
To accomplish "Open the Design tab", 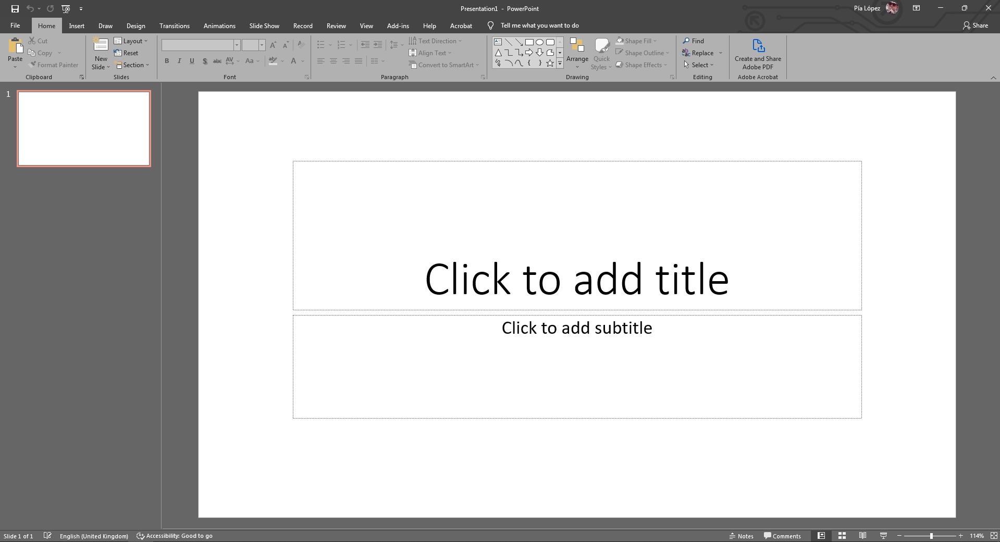I will [135, 26].
